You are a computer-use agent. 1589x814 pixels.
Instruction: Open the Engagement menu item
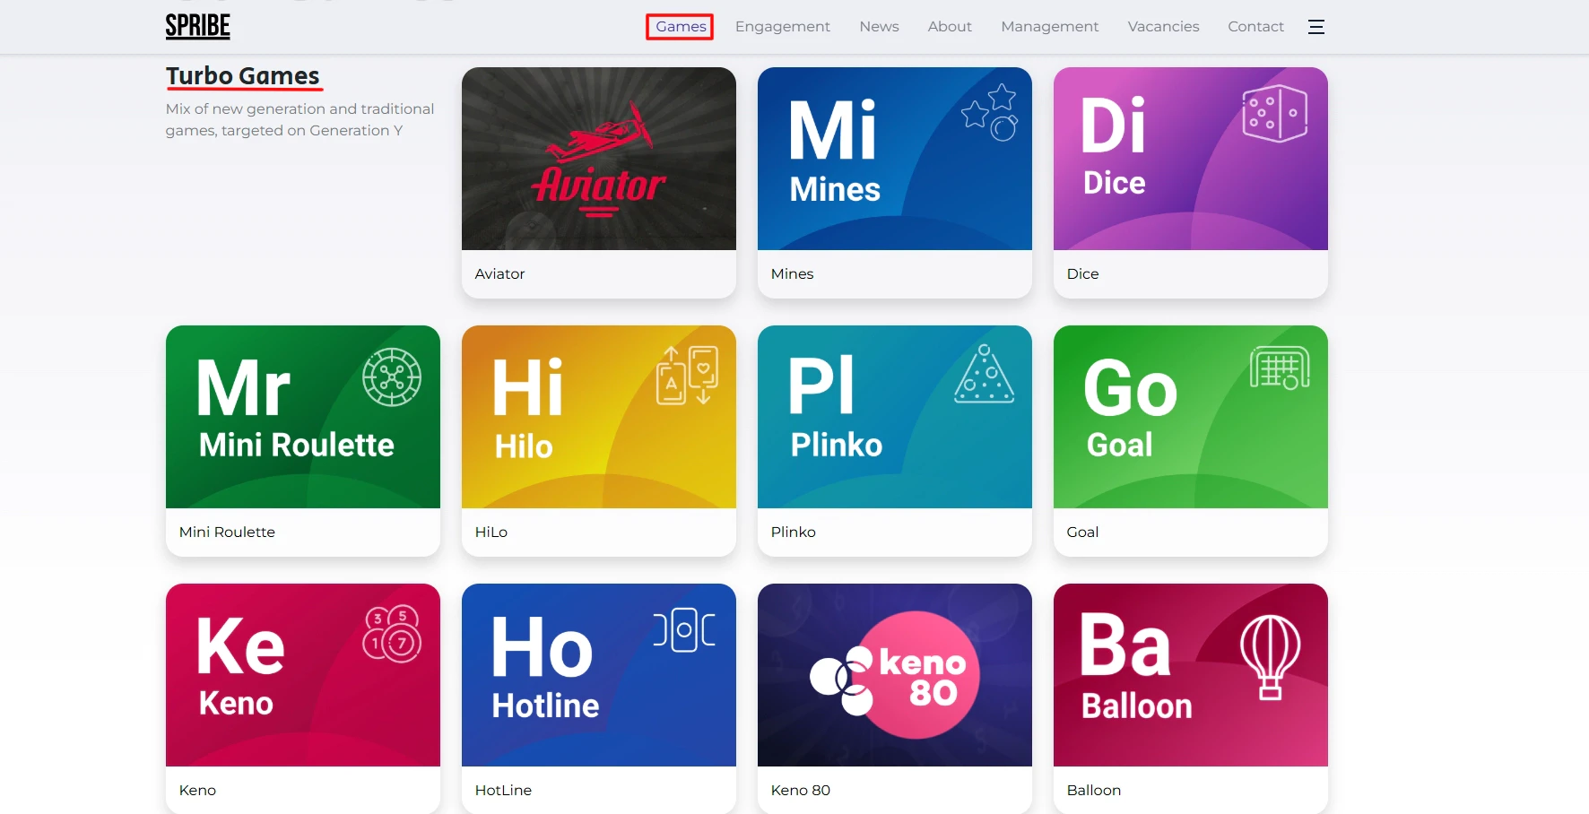coord(783,27)
